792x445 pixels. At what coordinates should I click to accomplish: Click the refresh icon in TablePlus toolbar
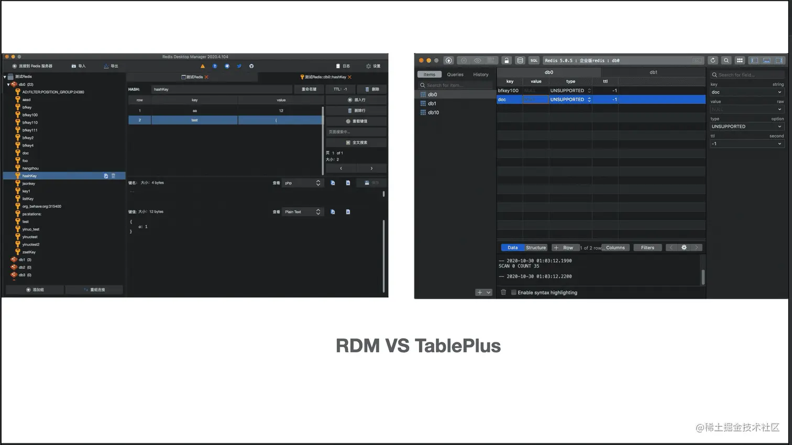[x=713, y=60]
